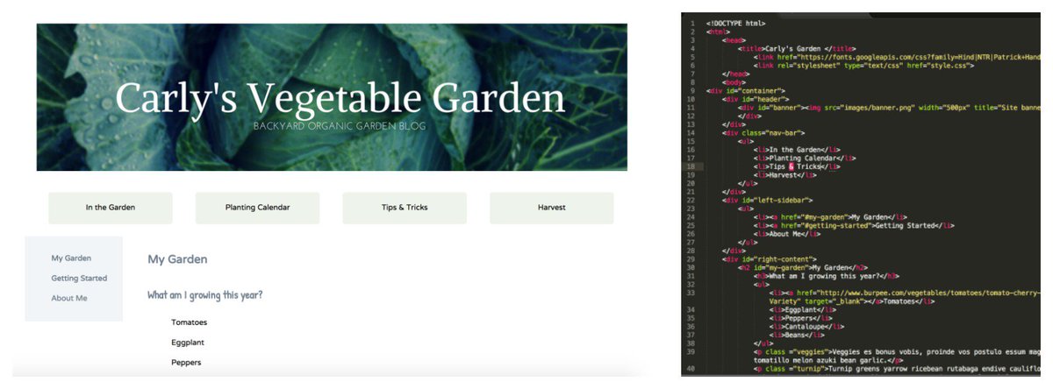The height and width of the screenshot is (389, 1053).
Task: Place cursor on DOCTYPE html code line
Action: (x=735, y=23)
